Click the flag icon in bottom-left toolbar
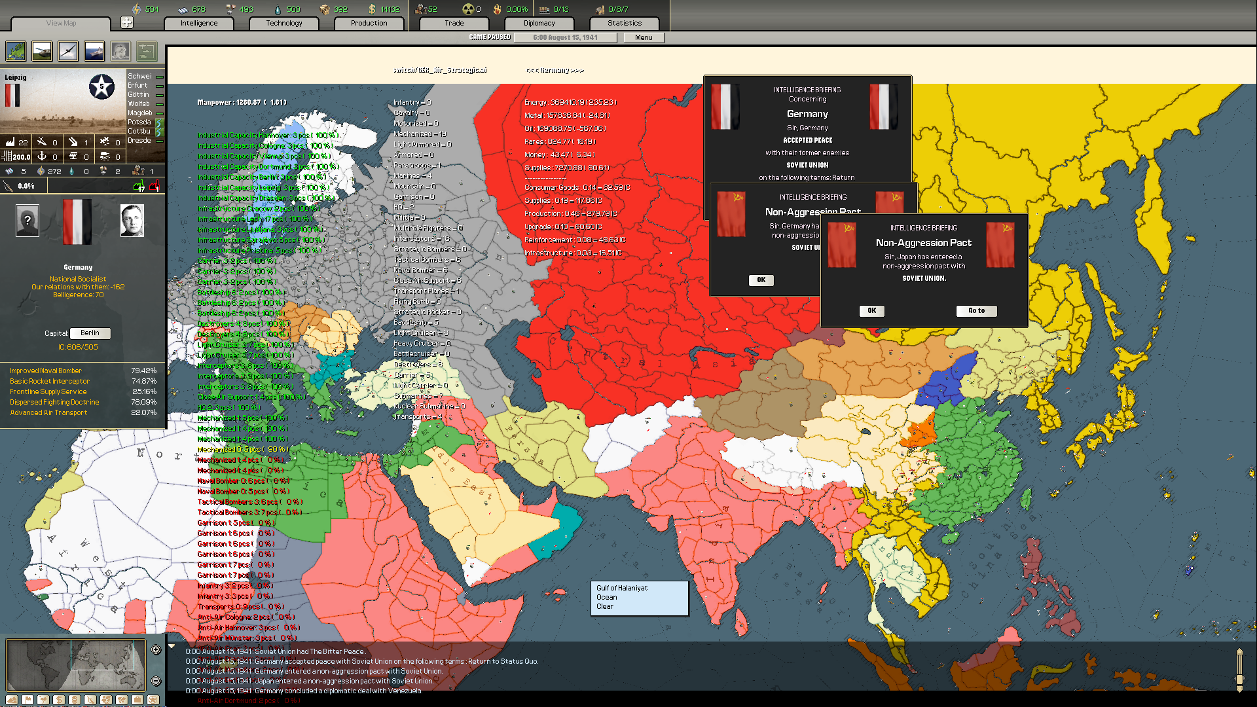Image resolution: width=1257 pixels, height=707 pixels. click(x=27, y=700)
